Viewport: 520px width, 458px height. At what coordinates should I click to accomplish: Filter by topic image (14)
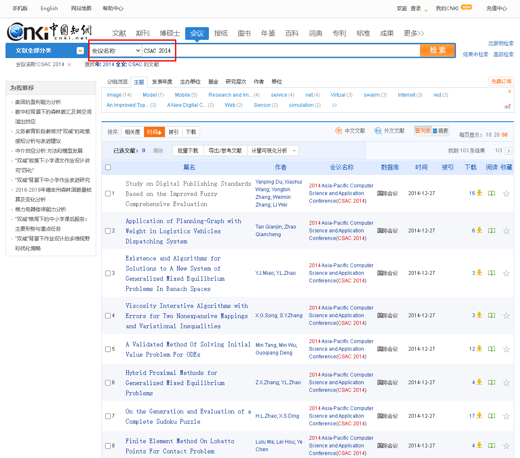pos(119,95)
